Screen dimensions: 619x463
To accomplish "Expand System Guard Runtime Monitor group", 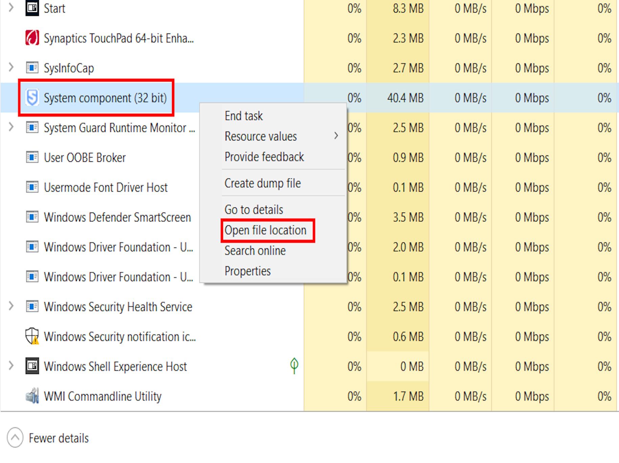I will pyautogui.click(x=11, y=127).
